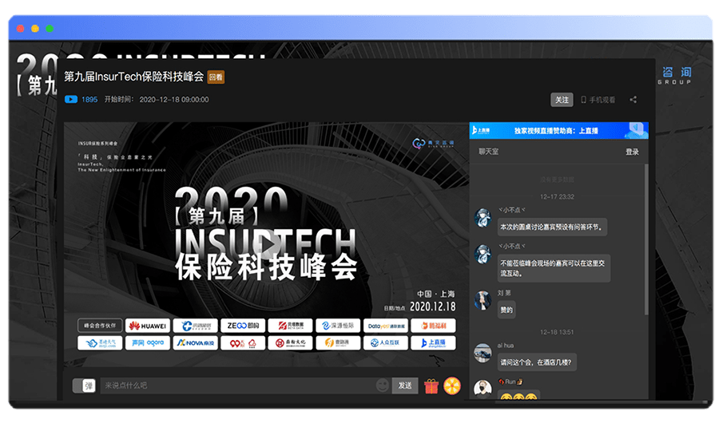Click the 贝塔数据 Beta Data logo
The image size is (719, 439).
[x=290, y=326]
